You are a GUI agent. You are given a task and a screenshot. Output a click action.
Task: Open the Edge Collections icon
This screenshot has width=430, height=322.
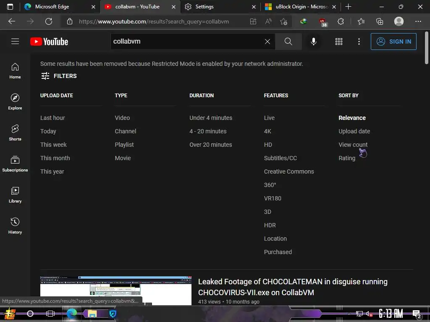coord(380,21)
